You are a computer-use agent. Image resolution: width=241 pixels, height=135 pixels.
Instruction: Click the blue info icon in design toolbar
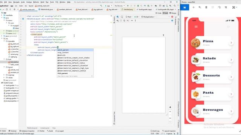172,21
